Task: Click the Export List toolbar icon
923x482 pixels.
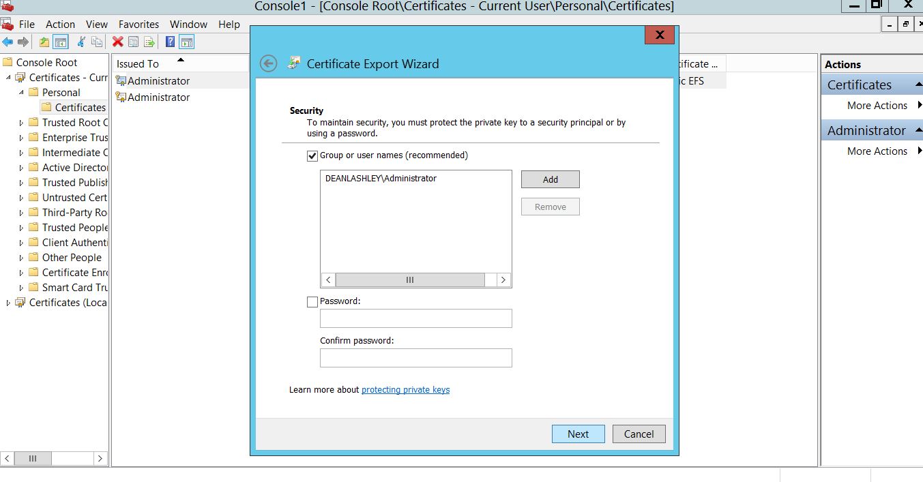Action: 149,42
